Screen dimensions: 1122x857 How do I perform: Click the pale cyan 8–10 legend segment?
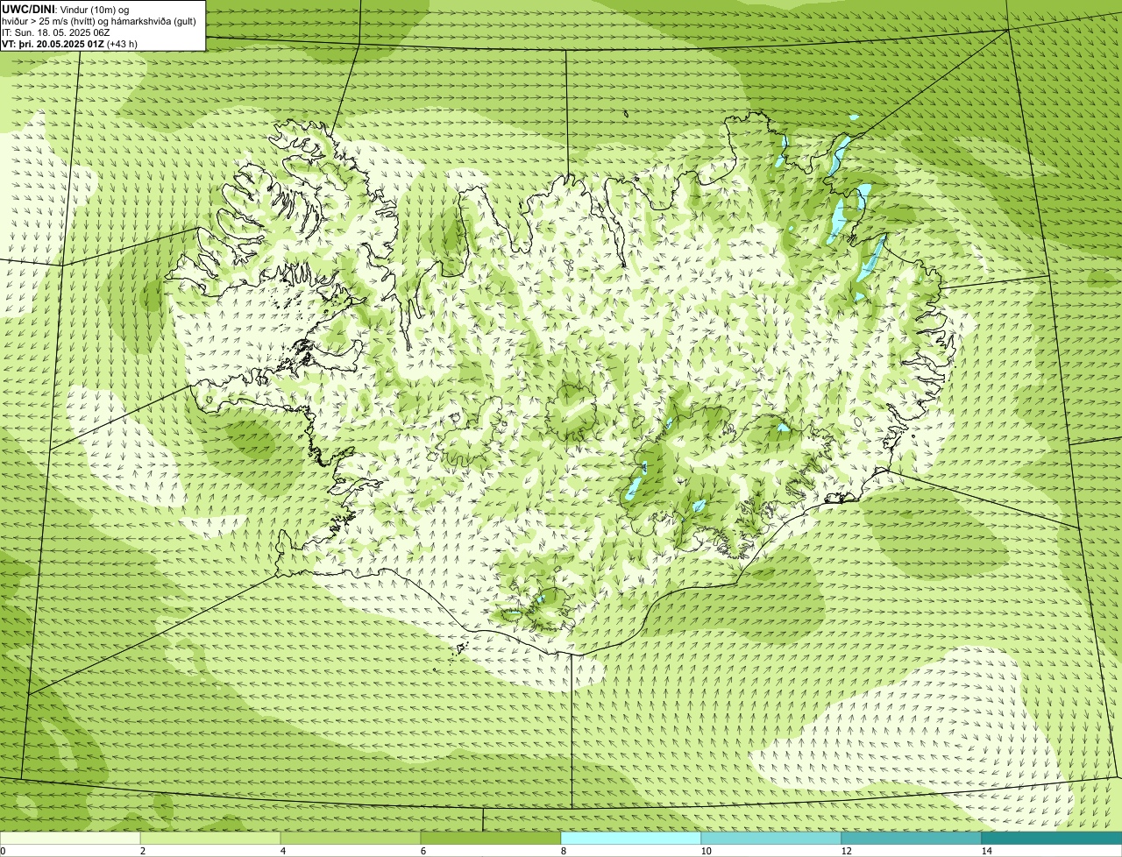631,838
